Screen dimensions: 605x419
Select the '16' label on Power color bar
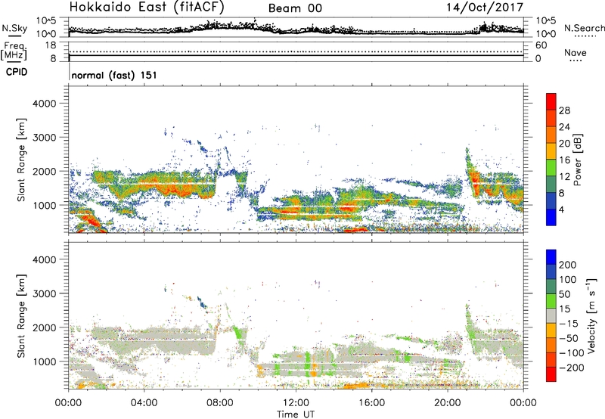coord(564,160)
